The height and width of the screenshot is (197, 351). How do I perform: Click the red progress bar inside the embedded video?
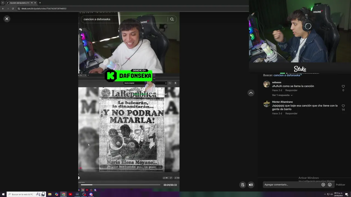coord(129,168)
